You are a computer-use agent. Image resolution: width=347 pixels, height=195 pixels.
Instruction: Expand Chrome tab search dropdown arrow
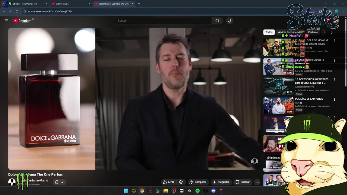3,4
